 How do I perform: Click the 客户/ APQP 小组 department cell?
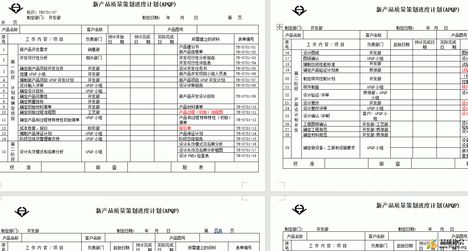(x=375, y=116)
